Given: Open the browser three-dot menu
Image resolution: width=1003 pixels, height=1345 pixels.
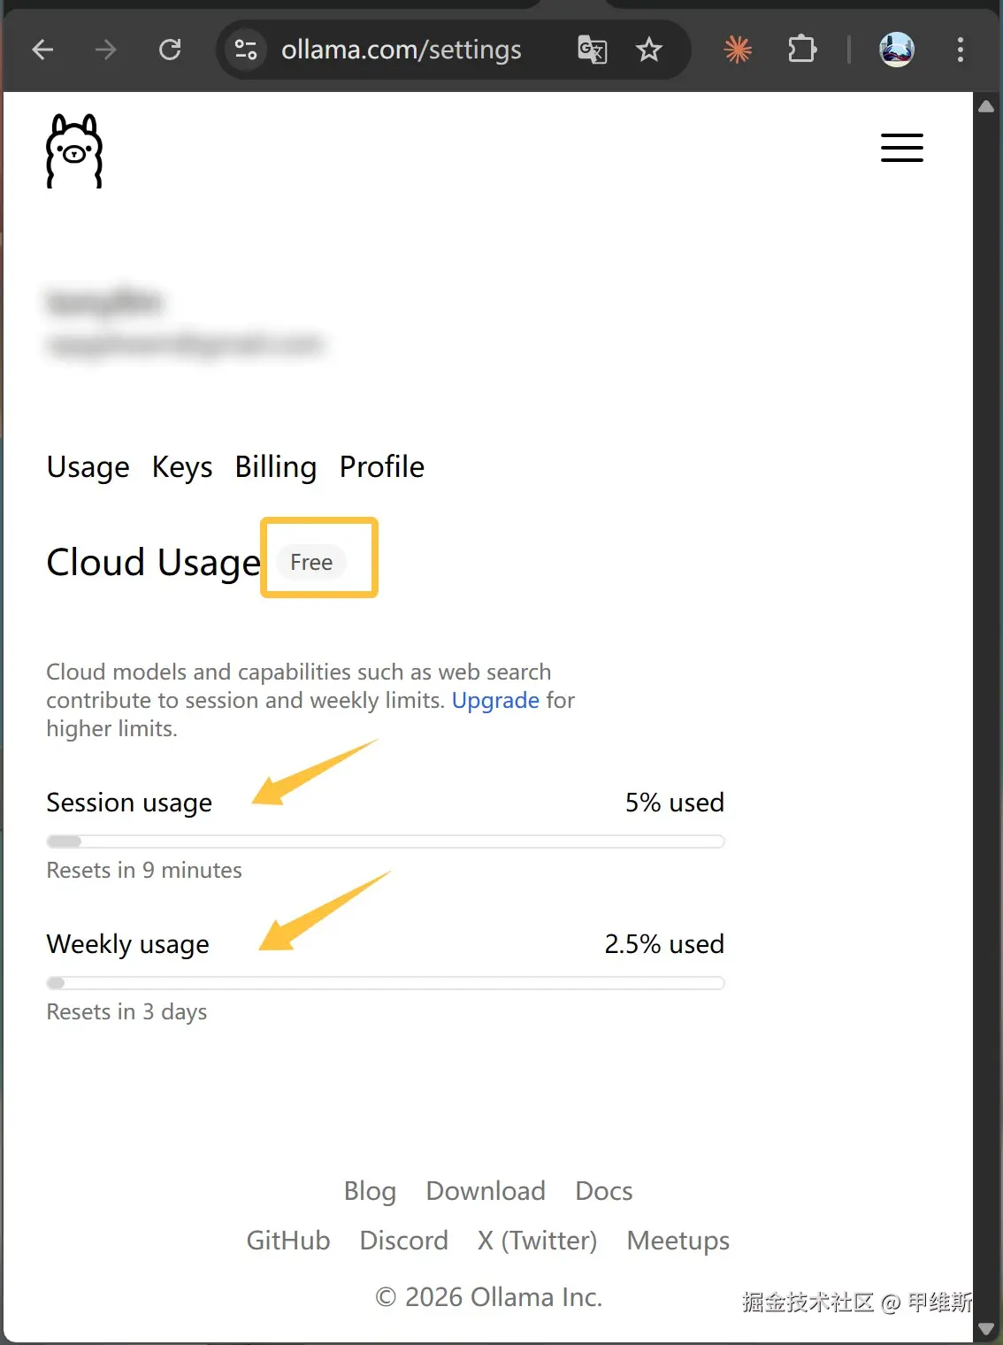Looking at the screenshot, I should click(x=960, y=50).
